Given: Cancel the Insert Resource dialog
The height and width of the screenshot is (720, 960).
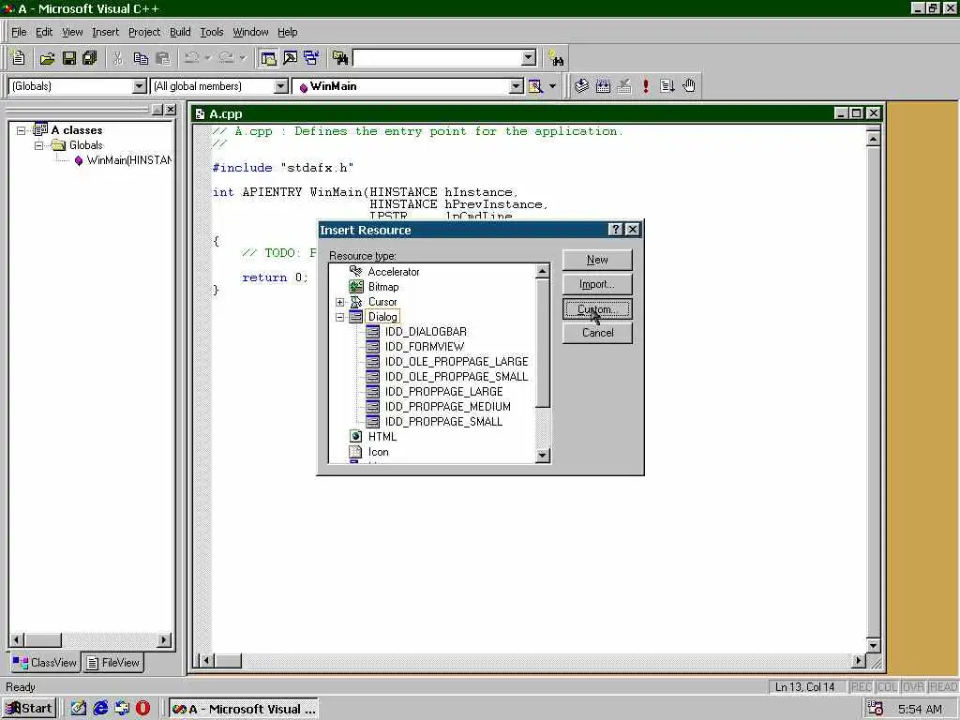Looking at the screenshot, I should [597, 333].
